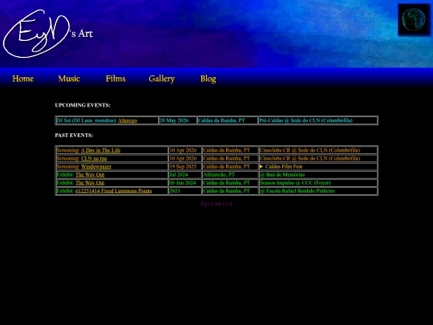
Task: Open the A Day in The Life link
Action: [x=100, y=150]
